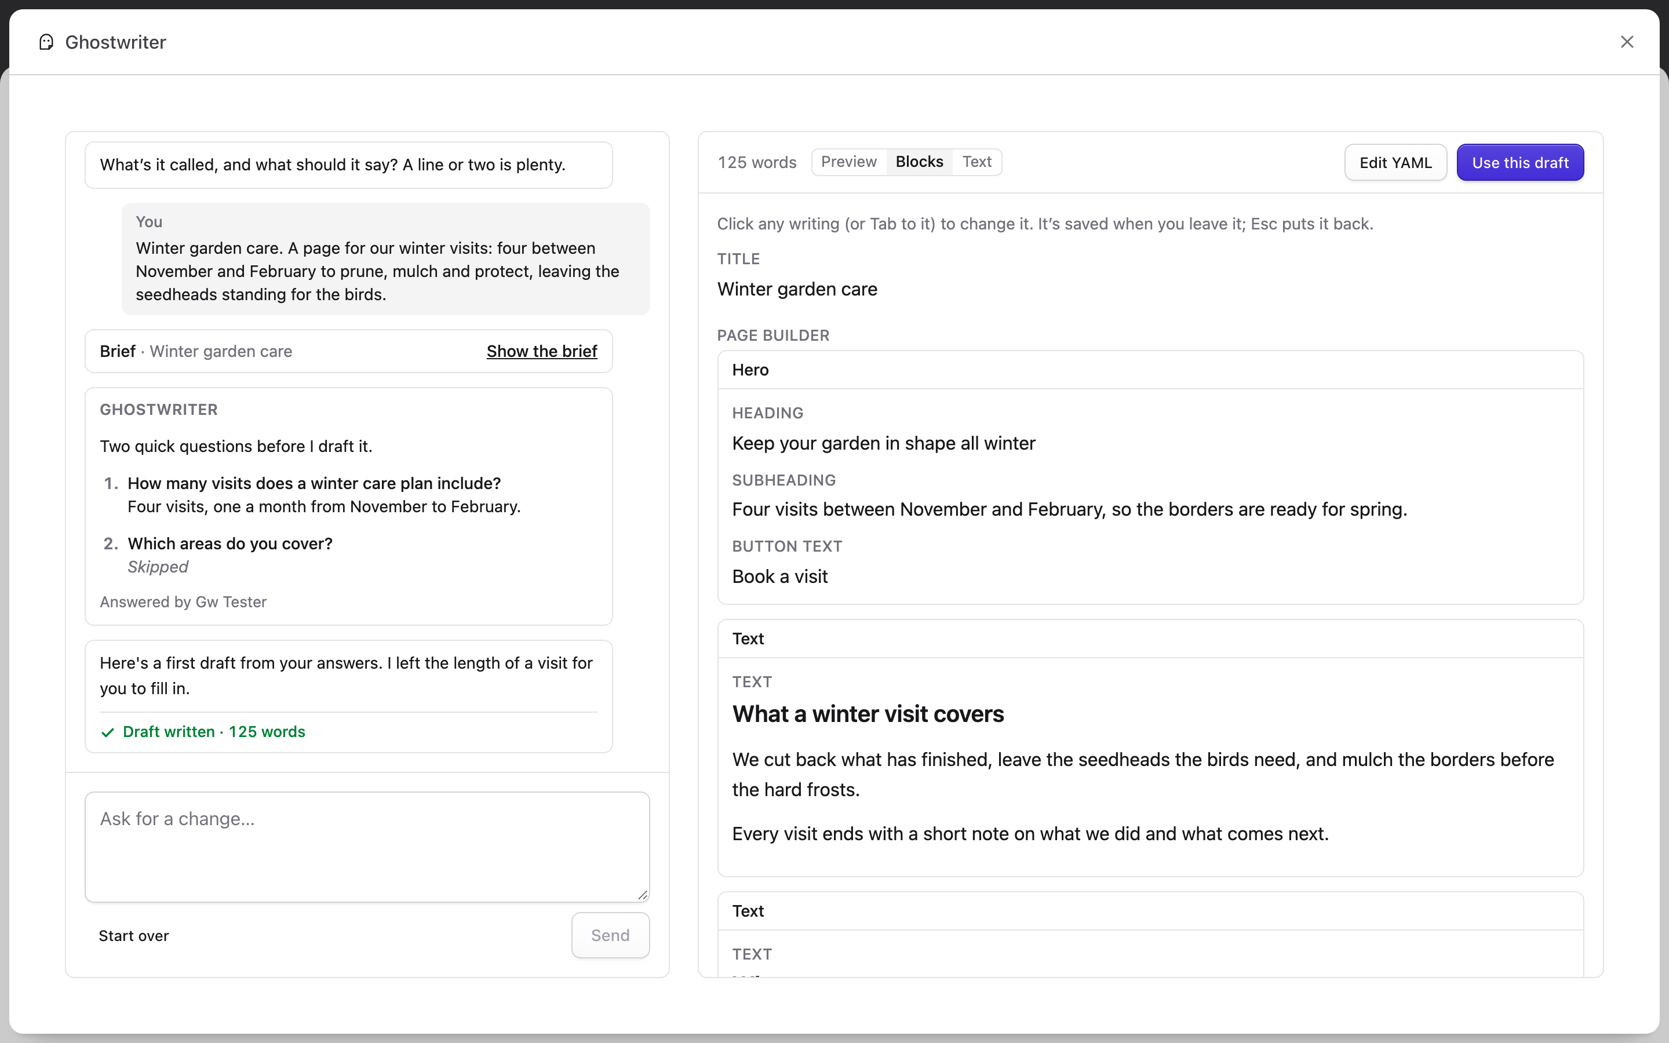Viewport: 1669px width, 1043px height.
Task: Click Two quick questions before I draft it
Action: pyautogui.click(x=236, y=446)
